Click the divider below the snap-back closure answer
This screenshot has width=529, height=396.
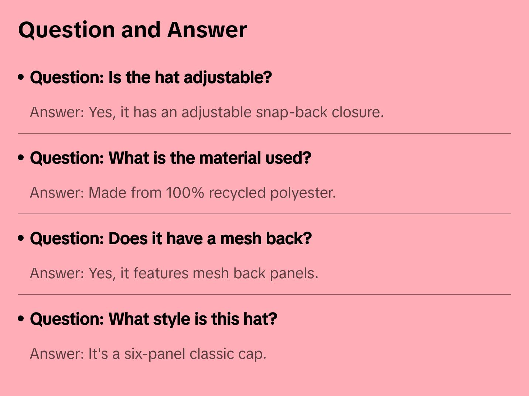264,133
